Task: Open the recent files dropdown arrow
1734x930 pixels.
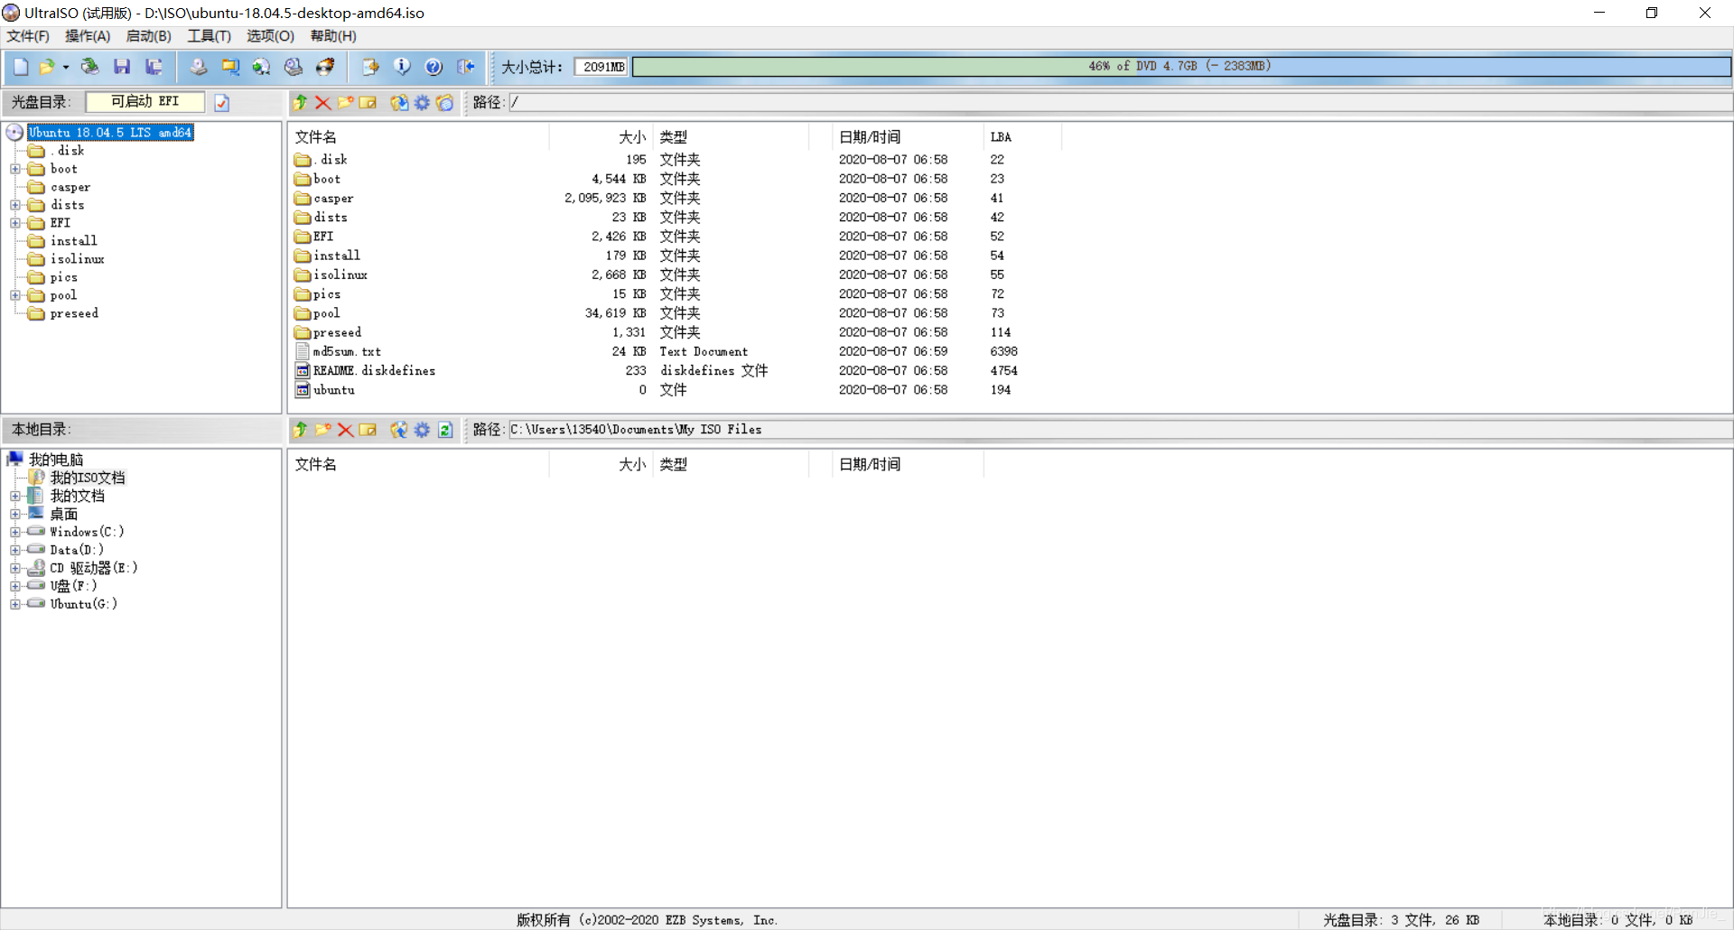Action: click(x=66, y=67)
